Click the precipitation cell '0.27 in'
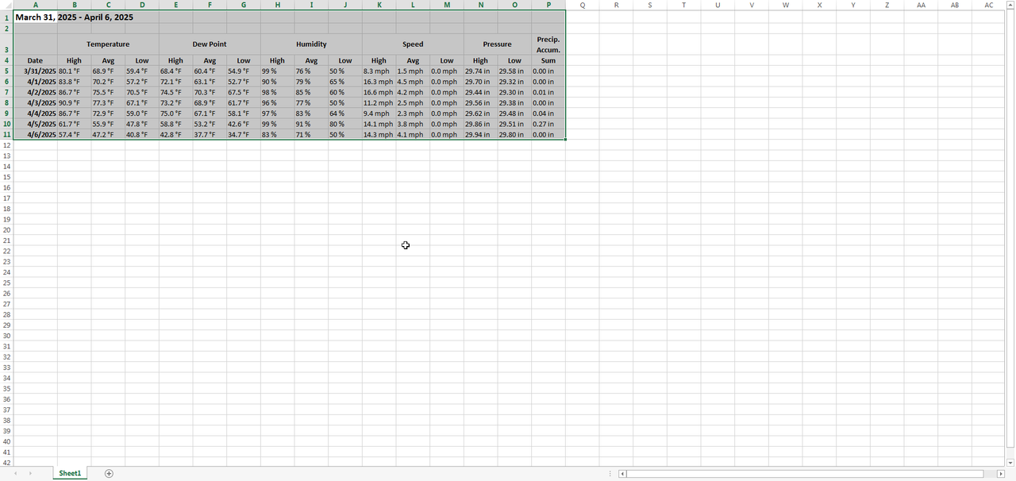This screenshot has height=481, width=1016. pos(548,124)
